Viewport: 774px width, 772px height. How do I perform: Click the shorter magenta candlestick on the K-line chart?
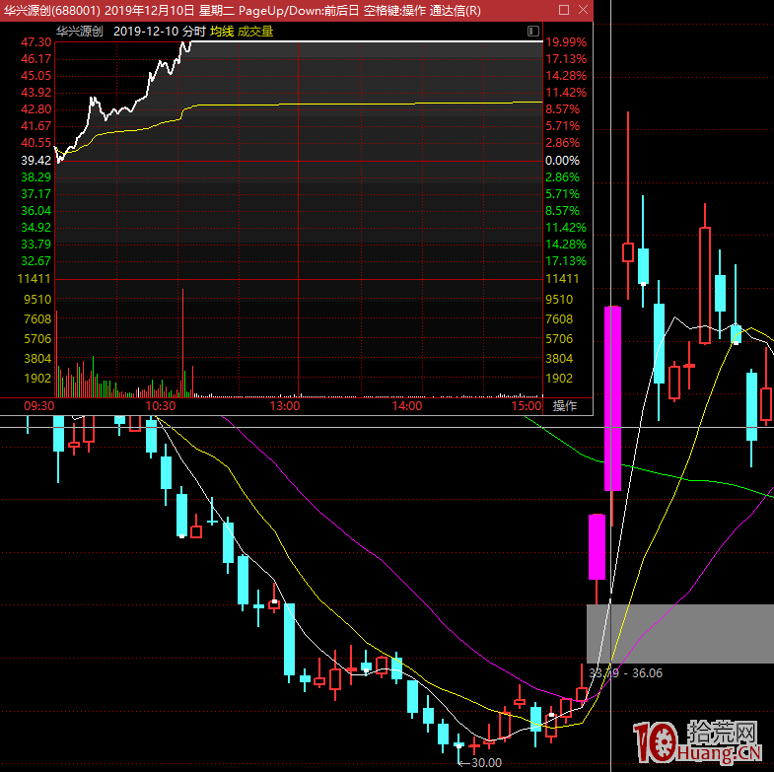pos(597,547)
